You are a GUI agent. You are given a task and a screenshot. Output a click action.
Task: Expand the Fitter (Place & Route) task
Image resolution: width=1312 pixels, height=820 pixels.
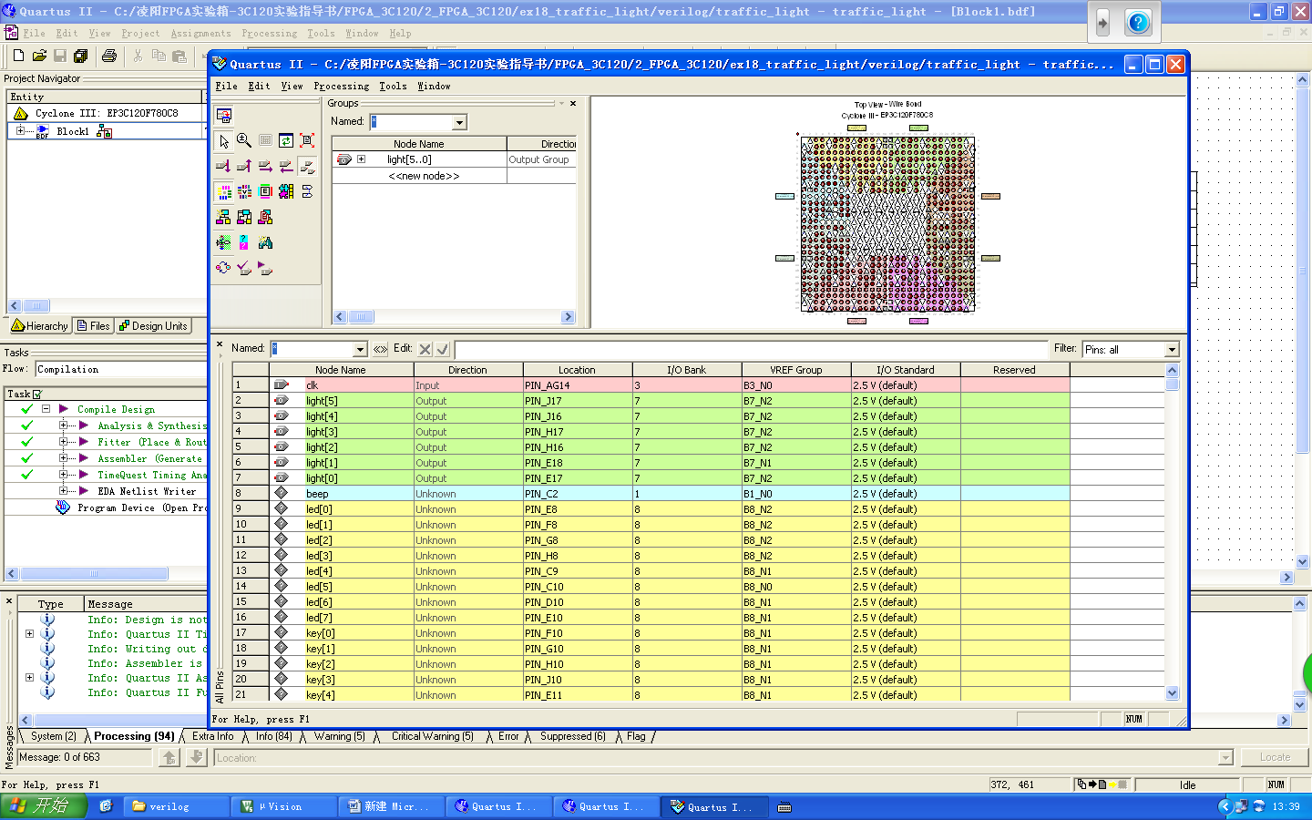tap(63, 442)
